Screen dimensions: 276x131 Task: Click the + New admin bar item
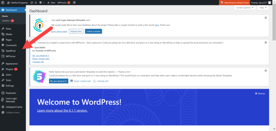(51, 2)
